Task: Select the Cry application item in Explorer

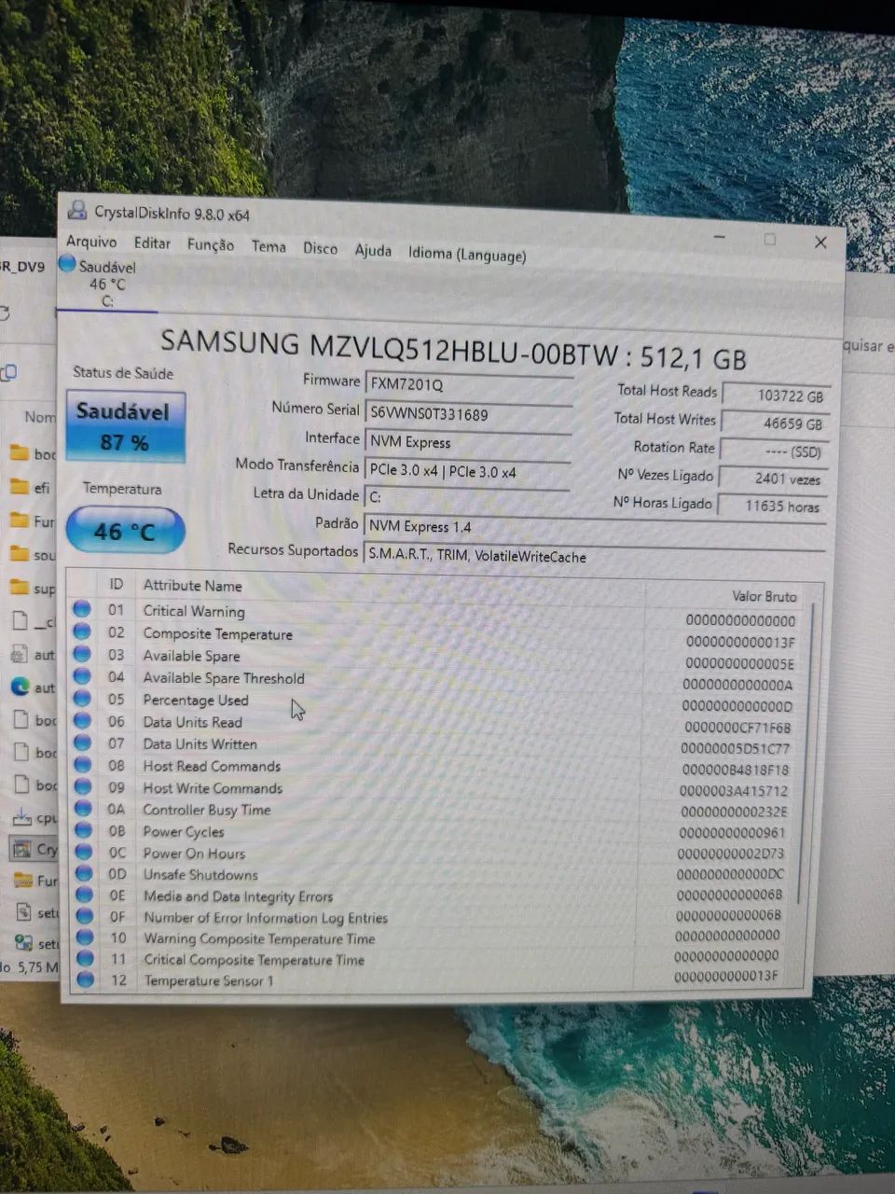Action: click(x=34, y=849)
